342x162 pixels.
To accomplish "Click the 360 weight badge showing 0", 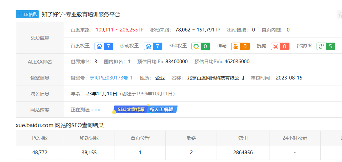I will coord(201,46).
